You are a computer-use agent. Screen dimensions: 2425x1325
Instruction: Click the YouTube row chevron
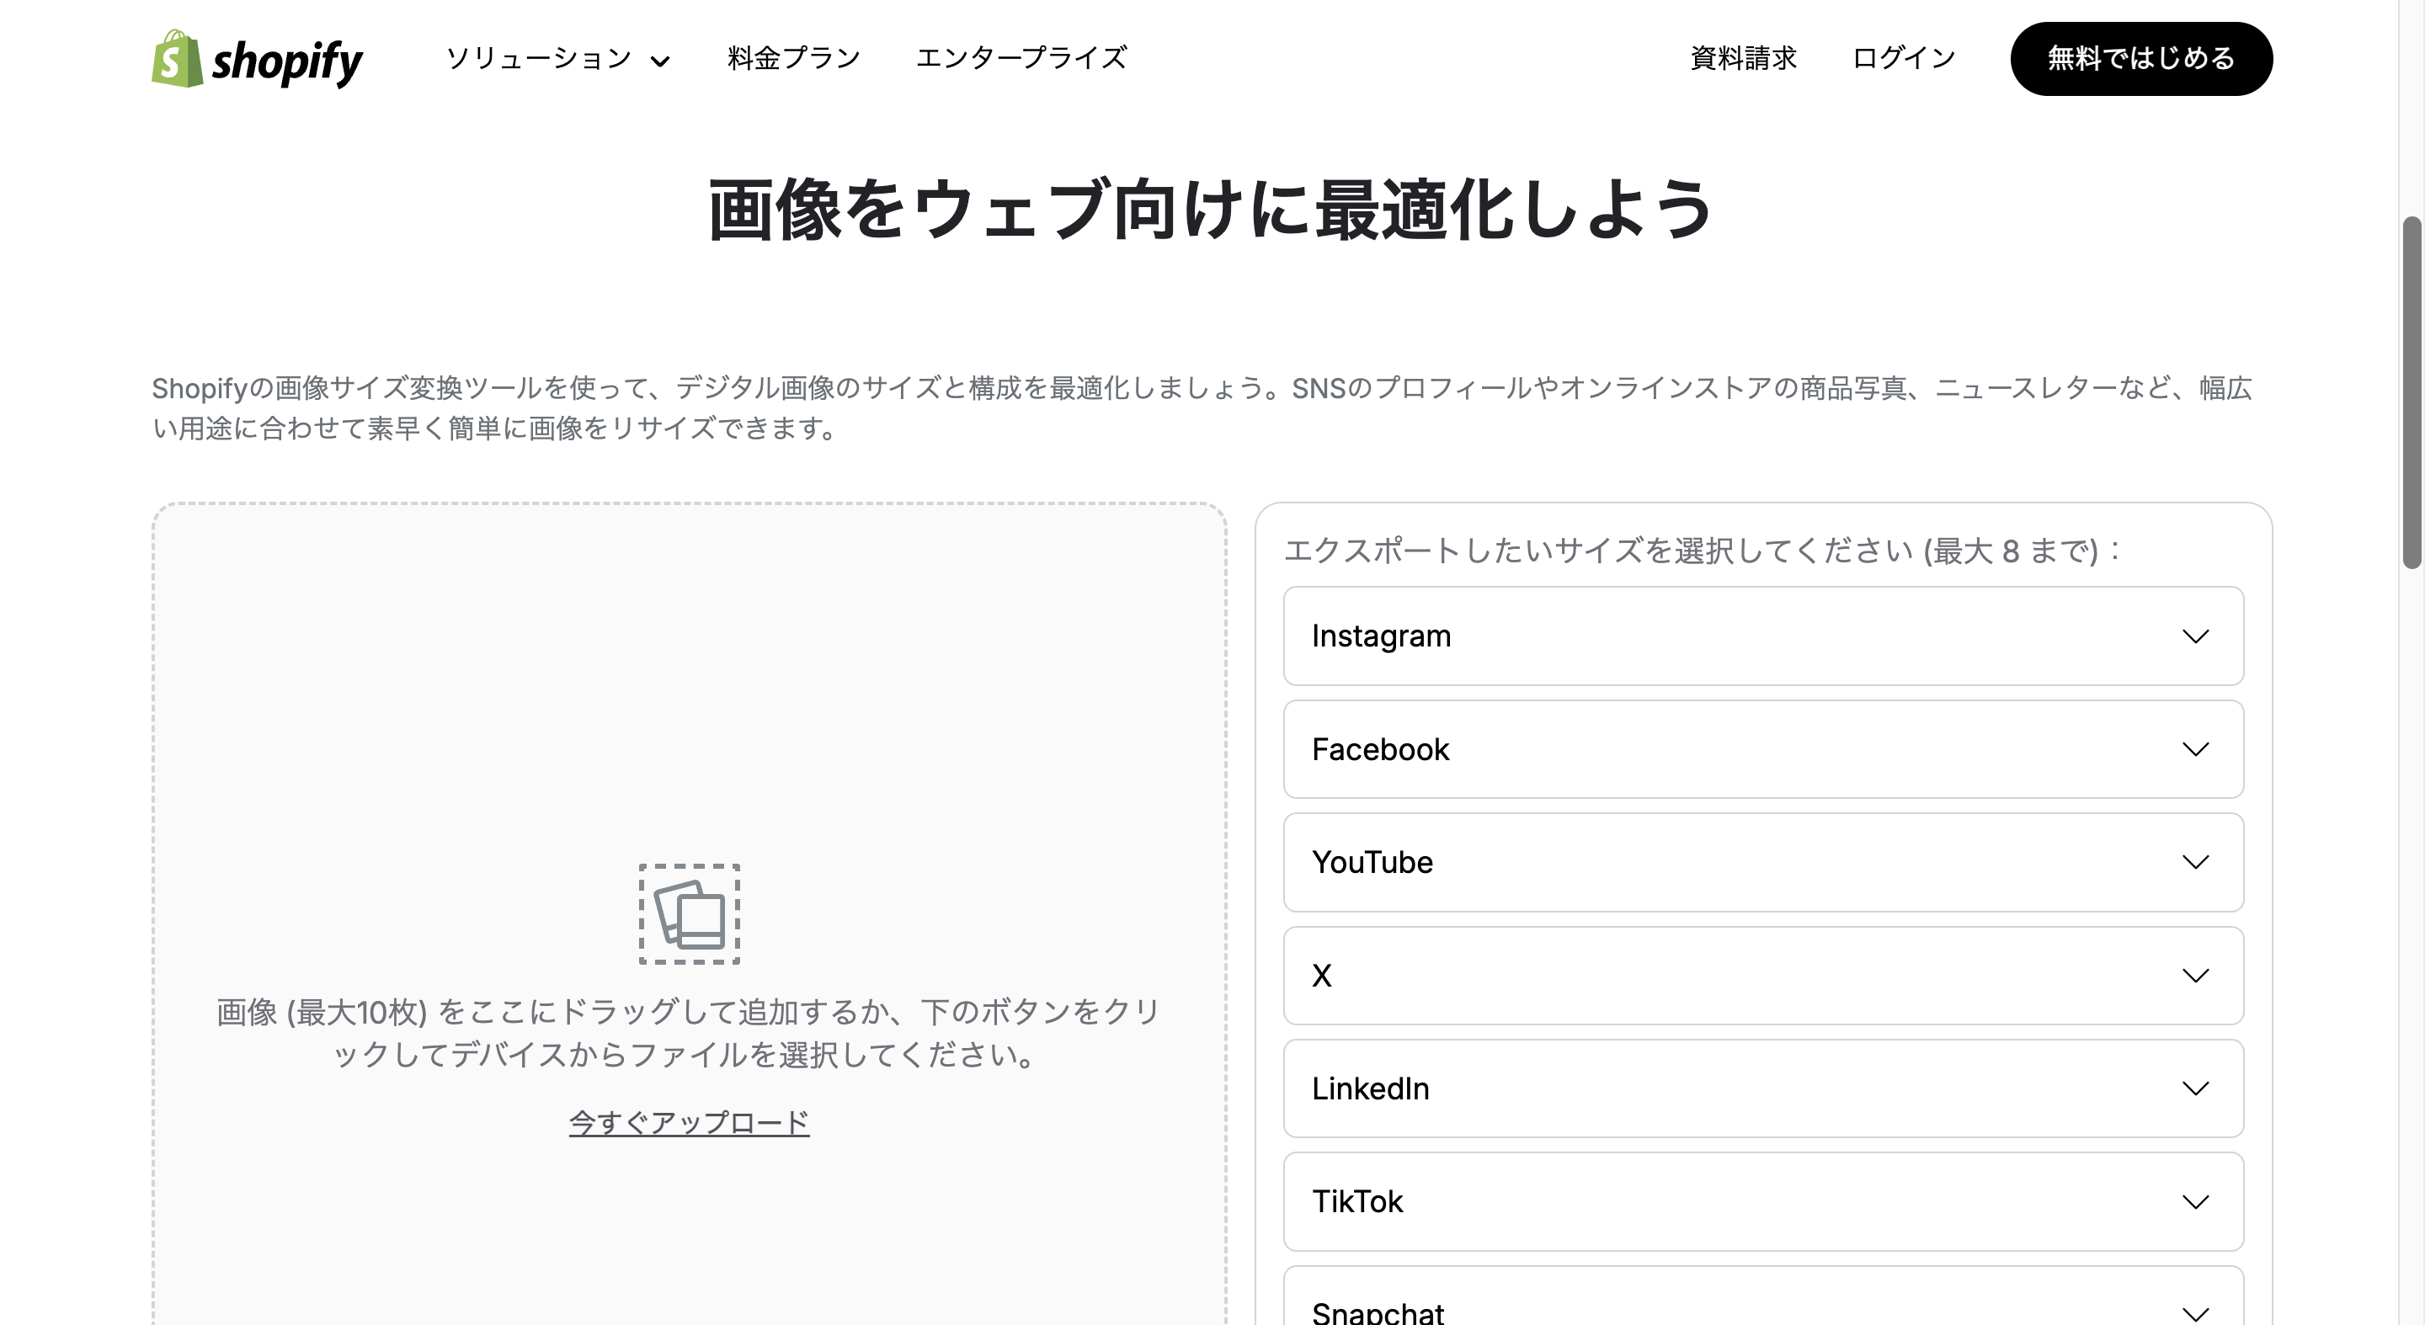2195,863
